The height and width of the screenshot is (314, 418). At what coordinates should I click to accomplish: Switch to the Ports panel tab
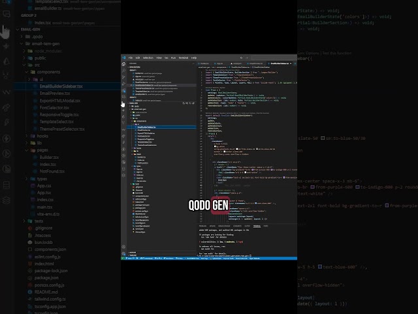point(266,226)
